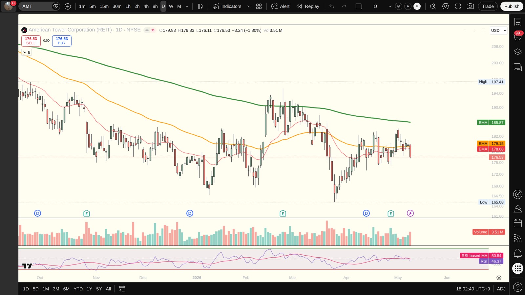Click the Publish button
This screenshot has height=295, width=525.
(x=512, y=6)
